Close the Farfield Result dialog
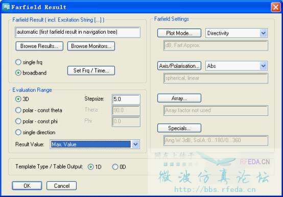 [276, 7]
